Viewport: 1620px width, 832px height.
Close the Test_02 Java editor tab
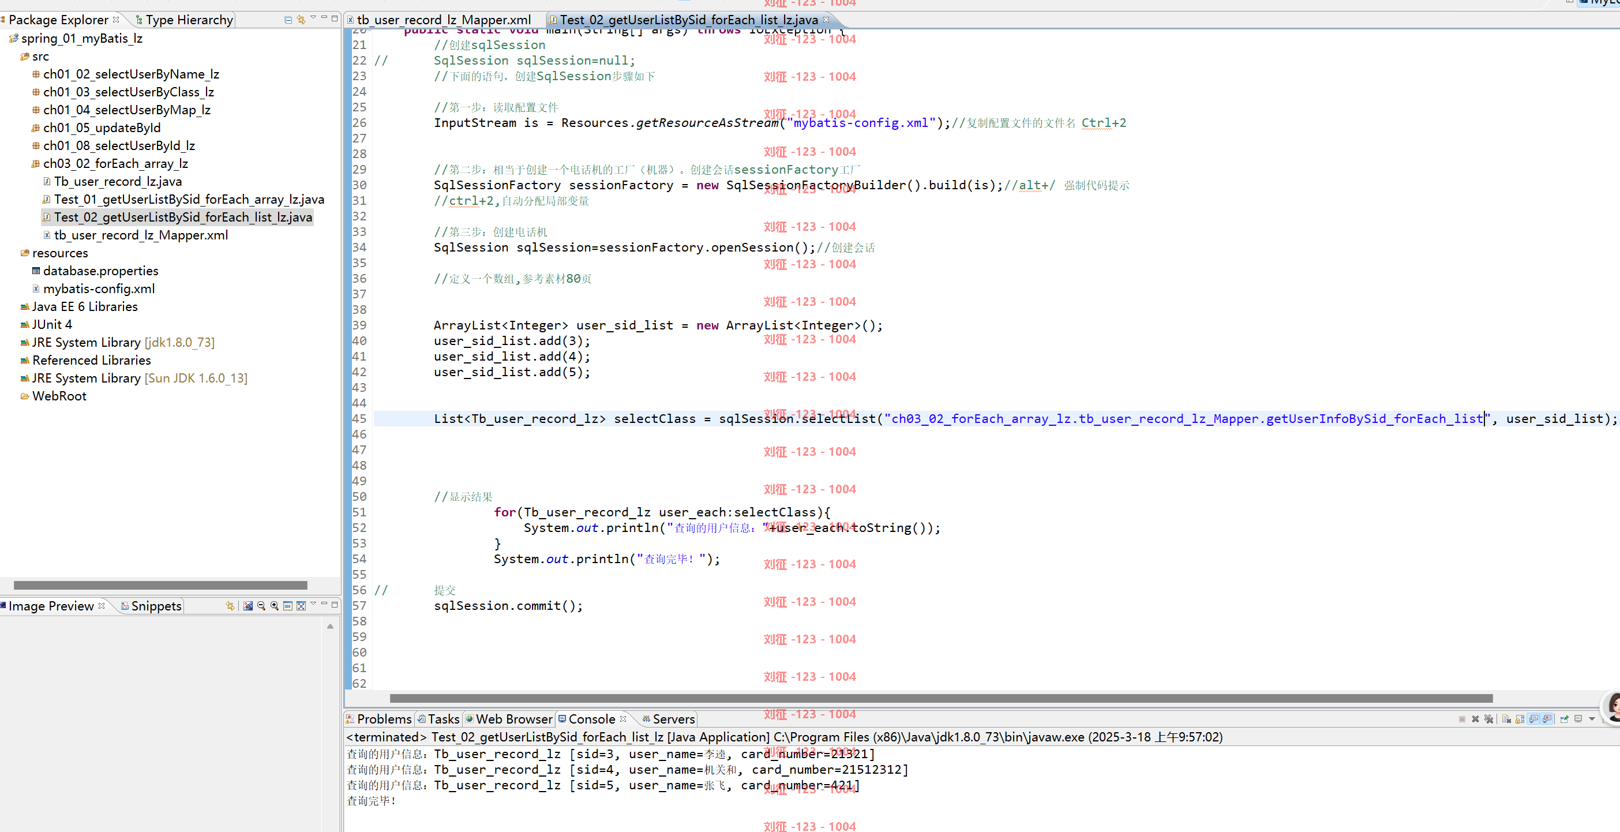pyautogui.click(x=826, y=20)
